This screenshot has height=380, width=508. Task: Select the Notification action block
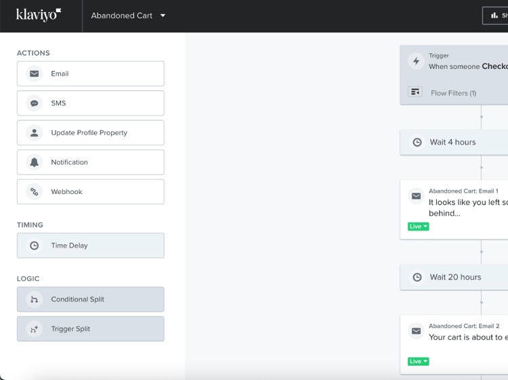(x=90, y=162)
